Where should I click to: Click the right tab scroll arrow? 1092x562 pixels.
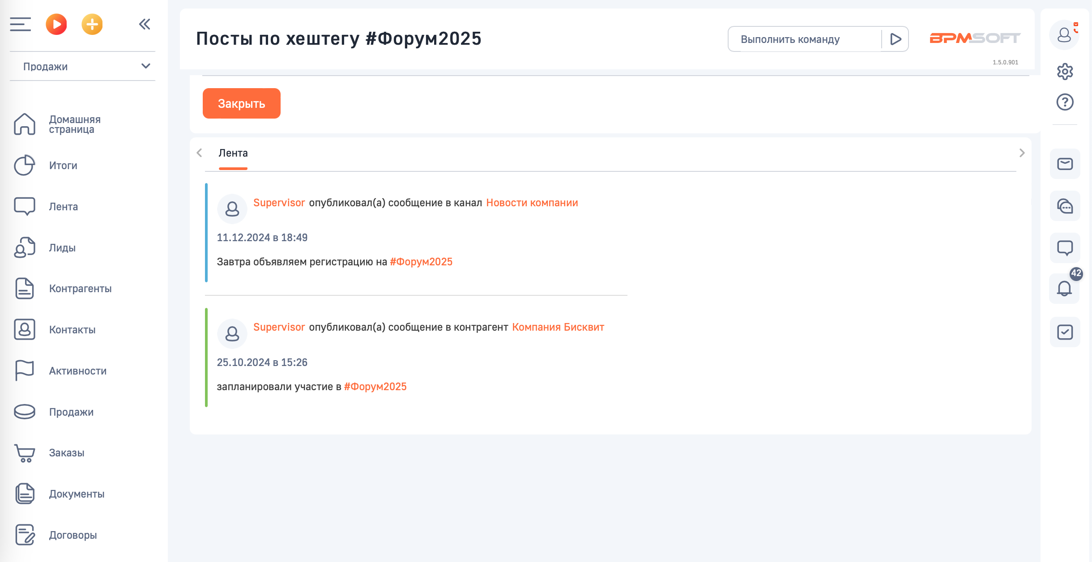tap(1022, 153)
